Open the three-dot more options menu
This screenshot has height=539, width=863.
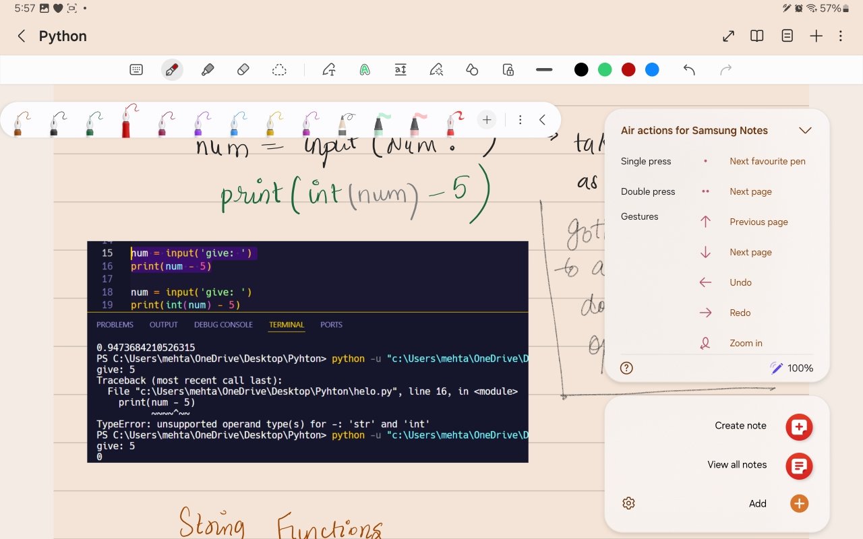coord(841,36)
